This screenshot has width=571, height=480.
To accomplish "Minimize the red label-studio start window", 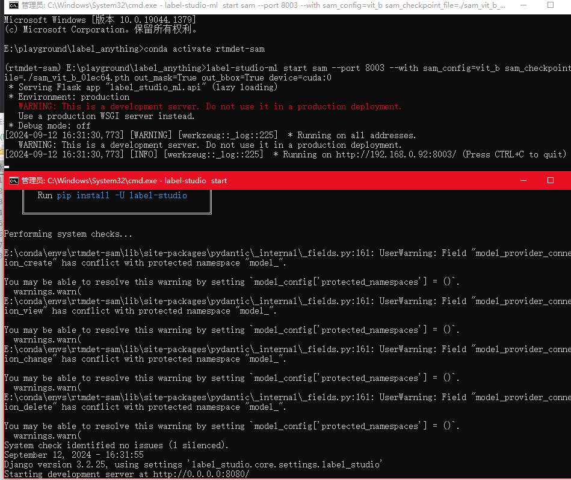I will pos(522,180).
